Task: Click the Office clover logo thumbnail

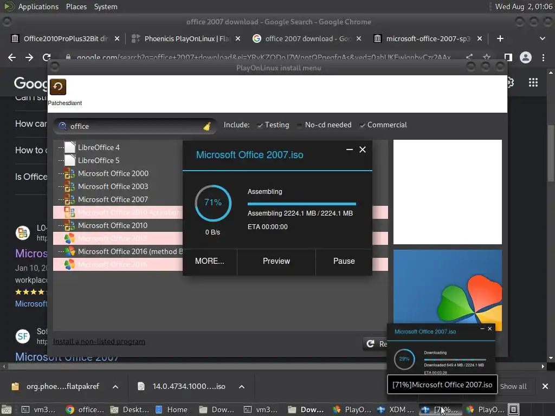Action: click(x=448, y=290)
